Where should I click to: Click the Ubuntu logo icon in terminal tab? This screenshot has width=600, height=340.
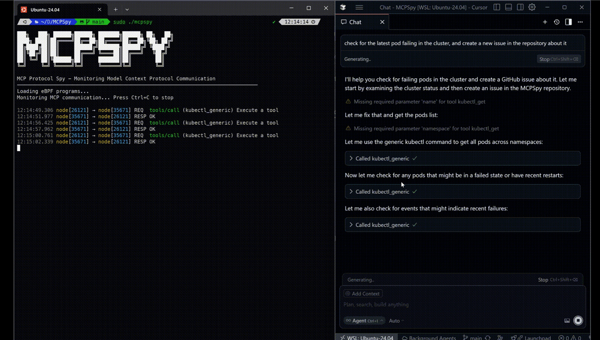(24, 9)
